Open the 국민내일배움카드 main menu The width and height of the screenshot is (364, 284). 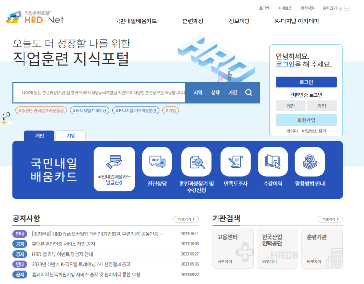click(136, 21)
